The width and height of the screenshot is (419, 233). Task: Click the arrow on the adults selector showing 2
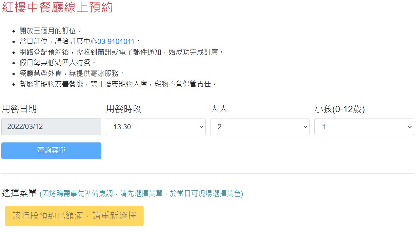point(305,127)
